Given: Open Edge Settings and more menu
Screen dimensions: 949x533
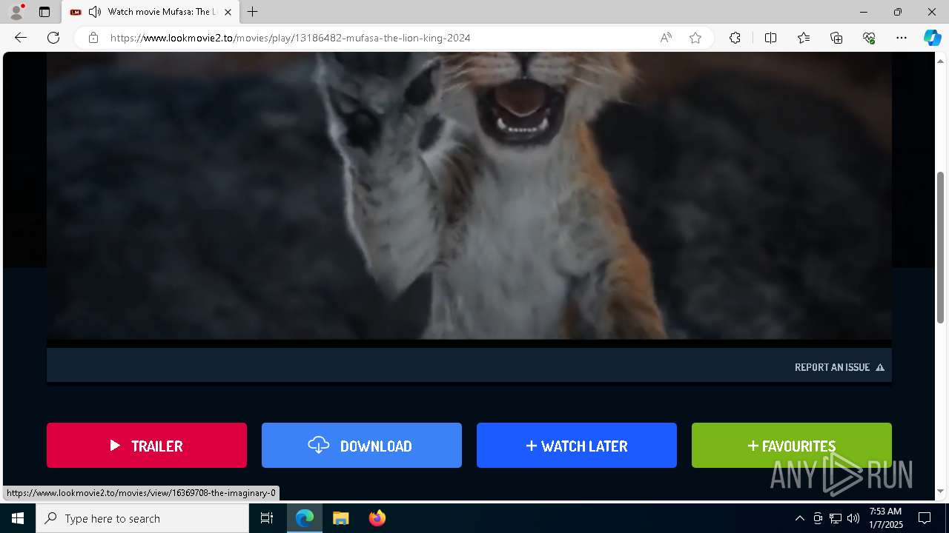Looking at the screenshot, I should tap(902, 38).
